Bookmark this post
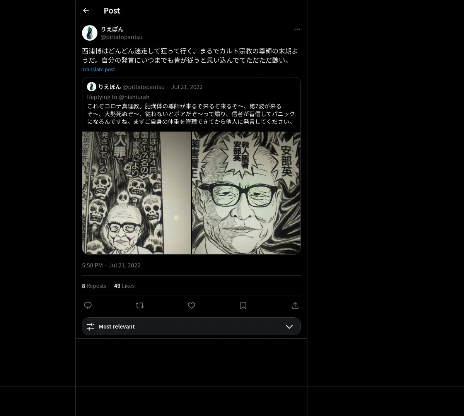 [x=243, y=305]
